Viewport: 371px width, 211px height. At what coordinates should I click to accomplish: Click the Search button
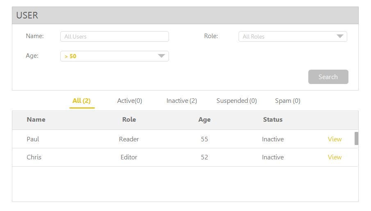click(x=328, y=77)
